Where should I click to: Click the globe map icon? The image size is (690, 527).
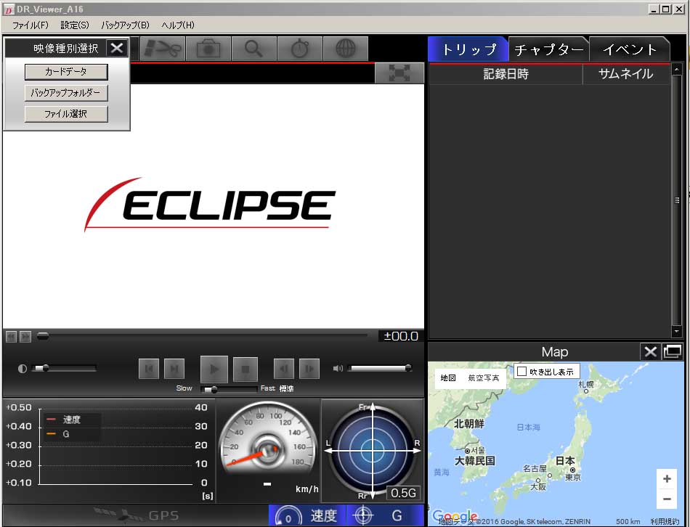pos(346,49)
